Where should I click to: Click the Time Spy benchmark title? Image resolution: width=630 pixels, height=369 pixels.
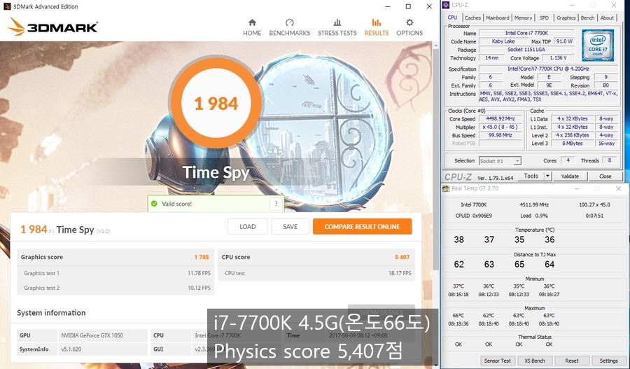[x=216, y=172]
